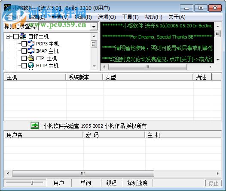Open the 查看(V) menu

pyautogui.click(x=60, y=17)
